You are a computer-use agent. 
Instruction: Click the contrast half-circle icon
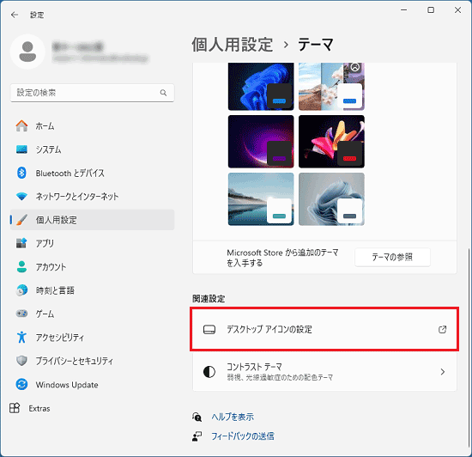point(209,372)
